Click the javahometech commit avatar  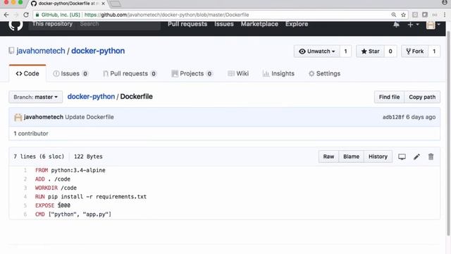18,117
